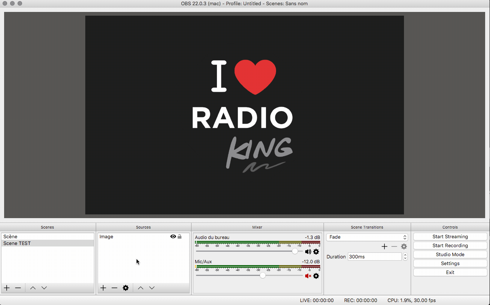This screenshot has height=305, width=490.
Task: Open source properties gear icon
Action: [126, 288]
